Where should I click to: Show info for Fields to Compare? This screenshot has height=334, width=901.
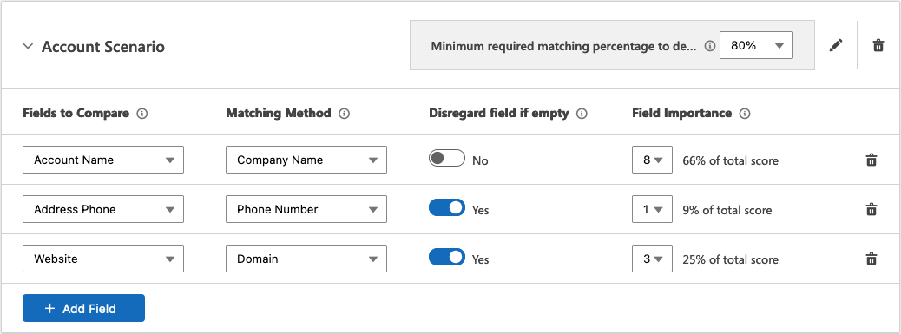[x=142, y=114]
